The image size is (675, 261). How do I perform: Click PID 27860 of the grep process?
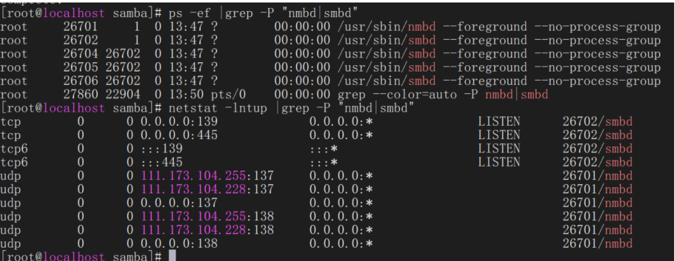(80, 95)
